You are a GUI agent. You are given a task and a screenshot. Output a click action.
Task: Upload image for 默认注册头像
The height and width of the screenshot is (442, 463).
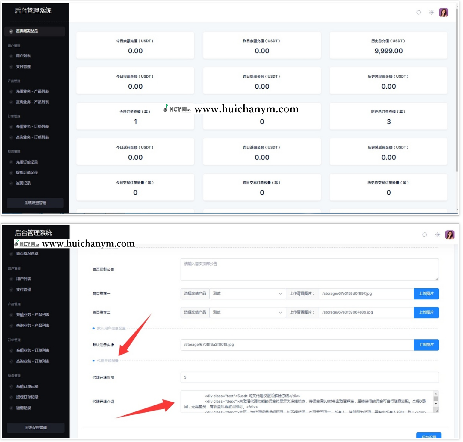(426, 345)
